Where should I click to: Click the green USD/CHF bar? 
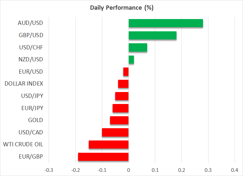(138, 47)
